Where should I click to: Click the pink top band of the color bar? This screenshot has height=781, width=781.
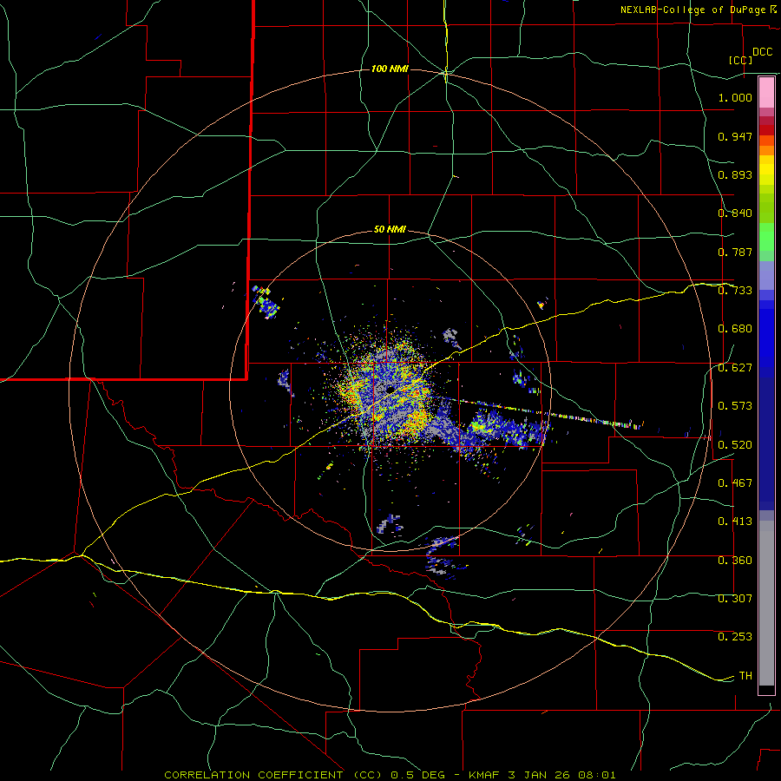(766, 93)
